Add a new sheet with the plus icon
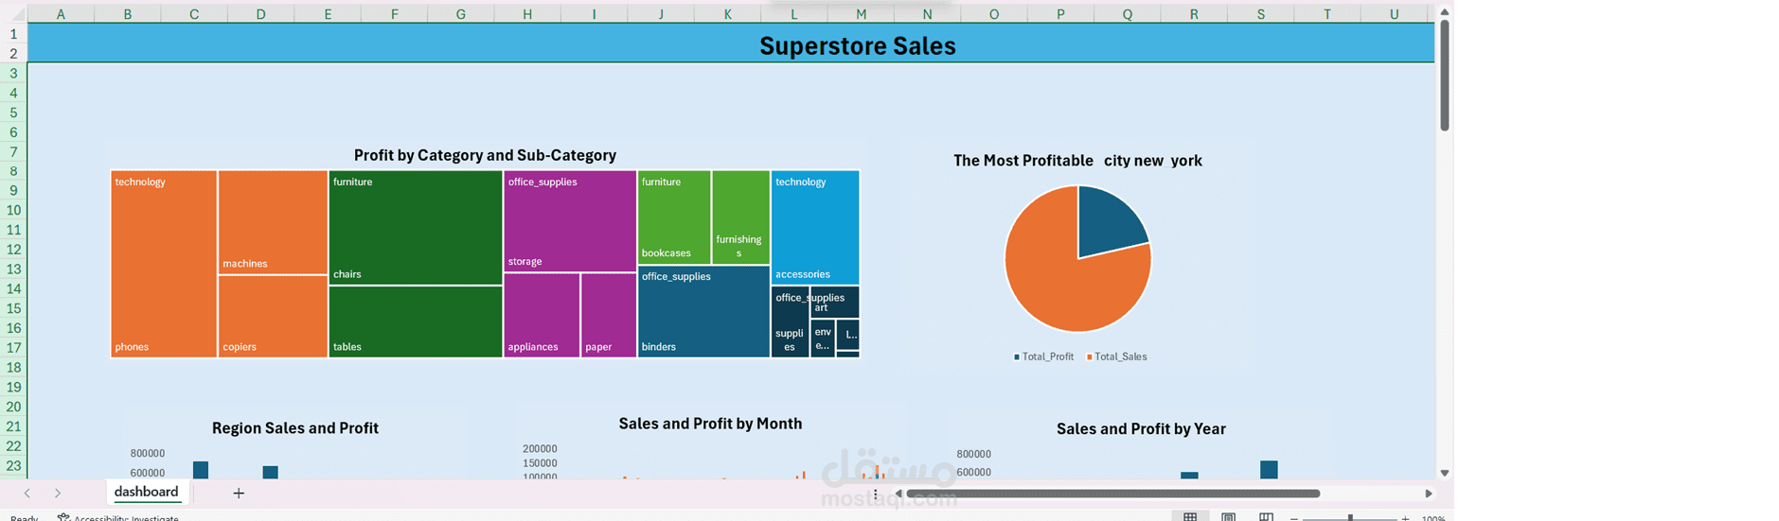This screenshot has height=521, width=1779. [239, 493]
